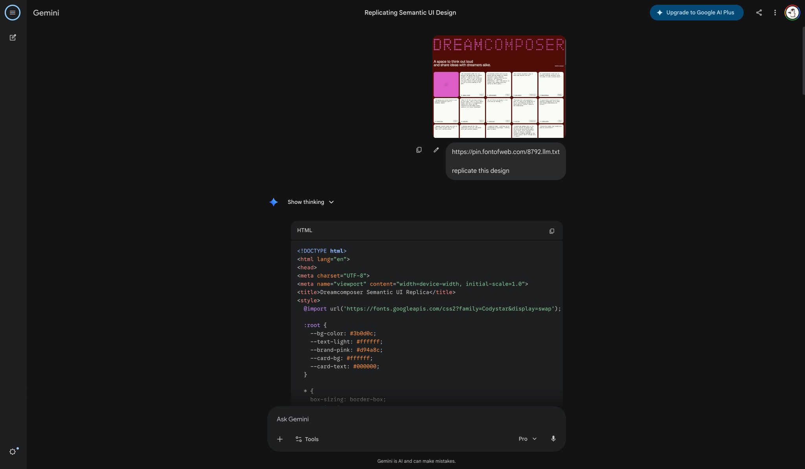This screenshot has height=469, width=805.
Task: Copy the user prompt with the copy icon
Action: pos(419,150)
